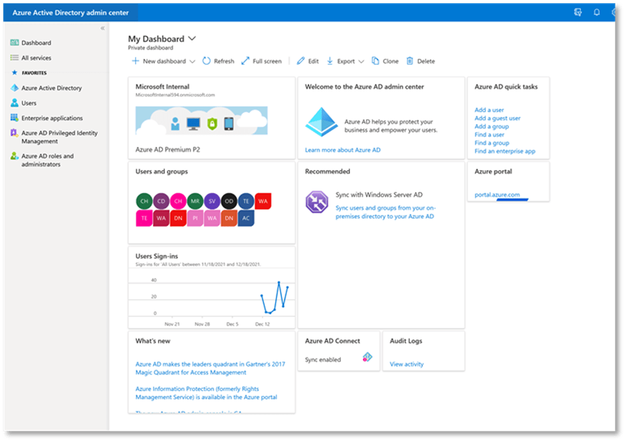Select the SV user avatar circle
625x441 pixels.
point(212,201)
